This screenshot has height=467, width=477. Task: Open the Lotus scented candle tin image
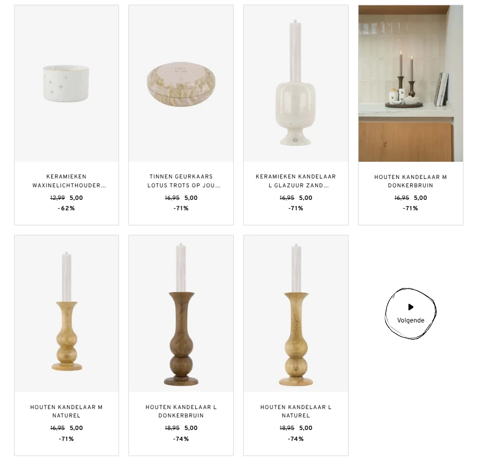point(181,83)
